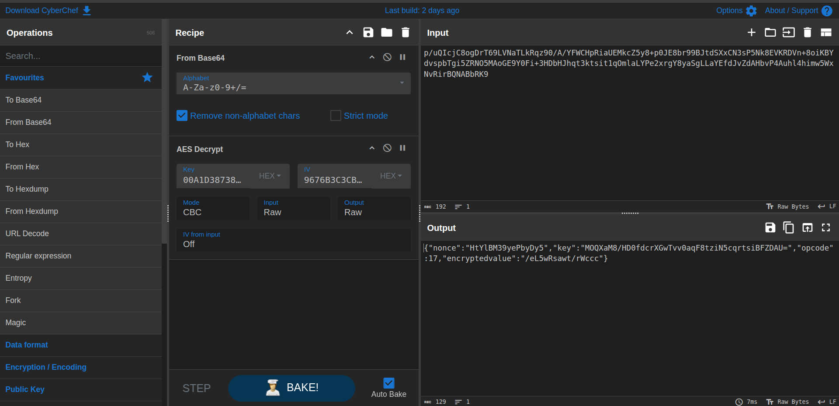This screenshot has width=839, height=406.
Task: Clear input and output
Action: (x=808, y=32)
